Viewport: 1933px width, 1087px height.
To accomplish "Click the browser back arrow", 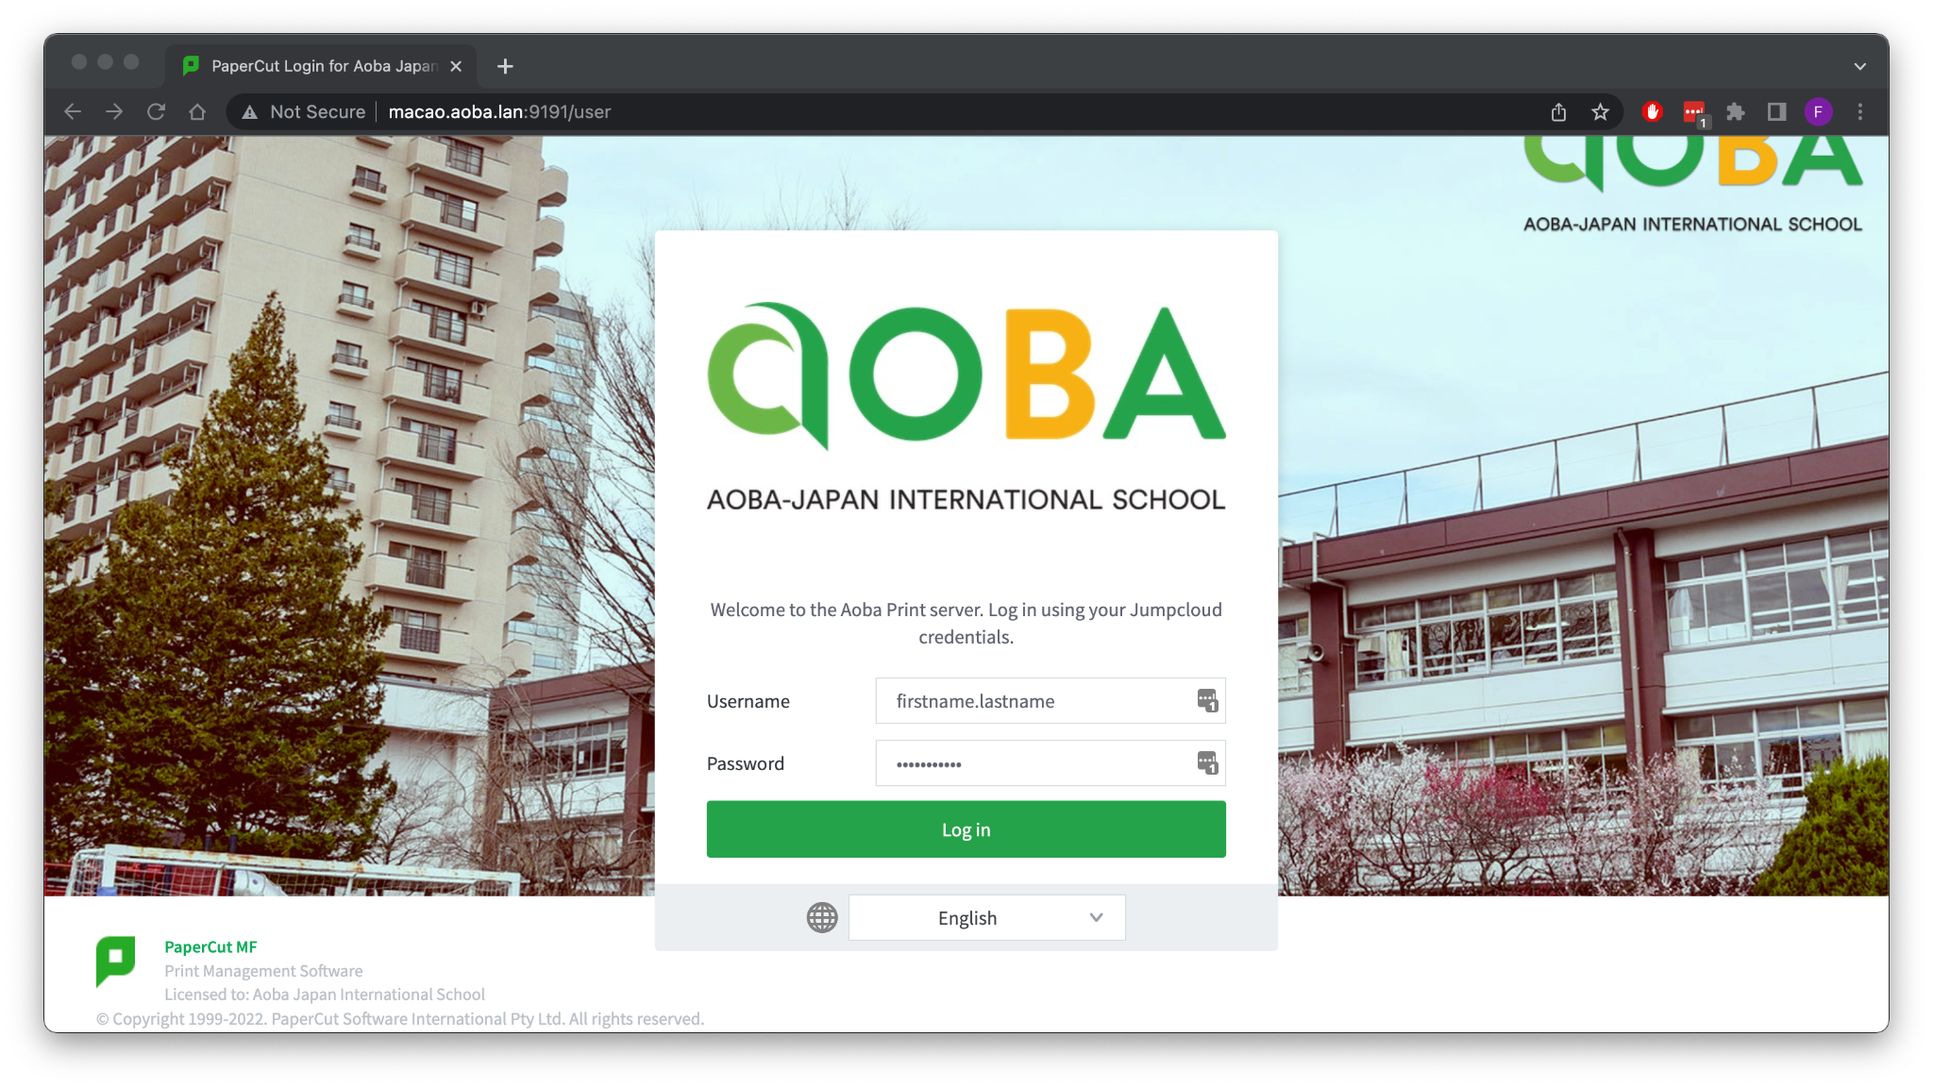I will coord(73,112).
